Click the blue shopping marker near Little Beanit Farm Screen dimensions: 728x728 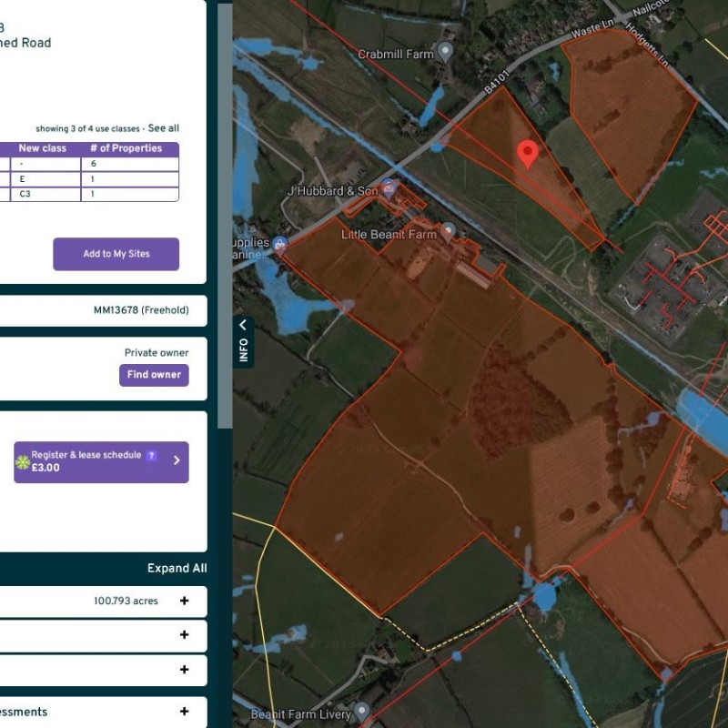[280, 244]
